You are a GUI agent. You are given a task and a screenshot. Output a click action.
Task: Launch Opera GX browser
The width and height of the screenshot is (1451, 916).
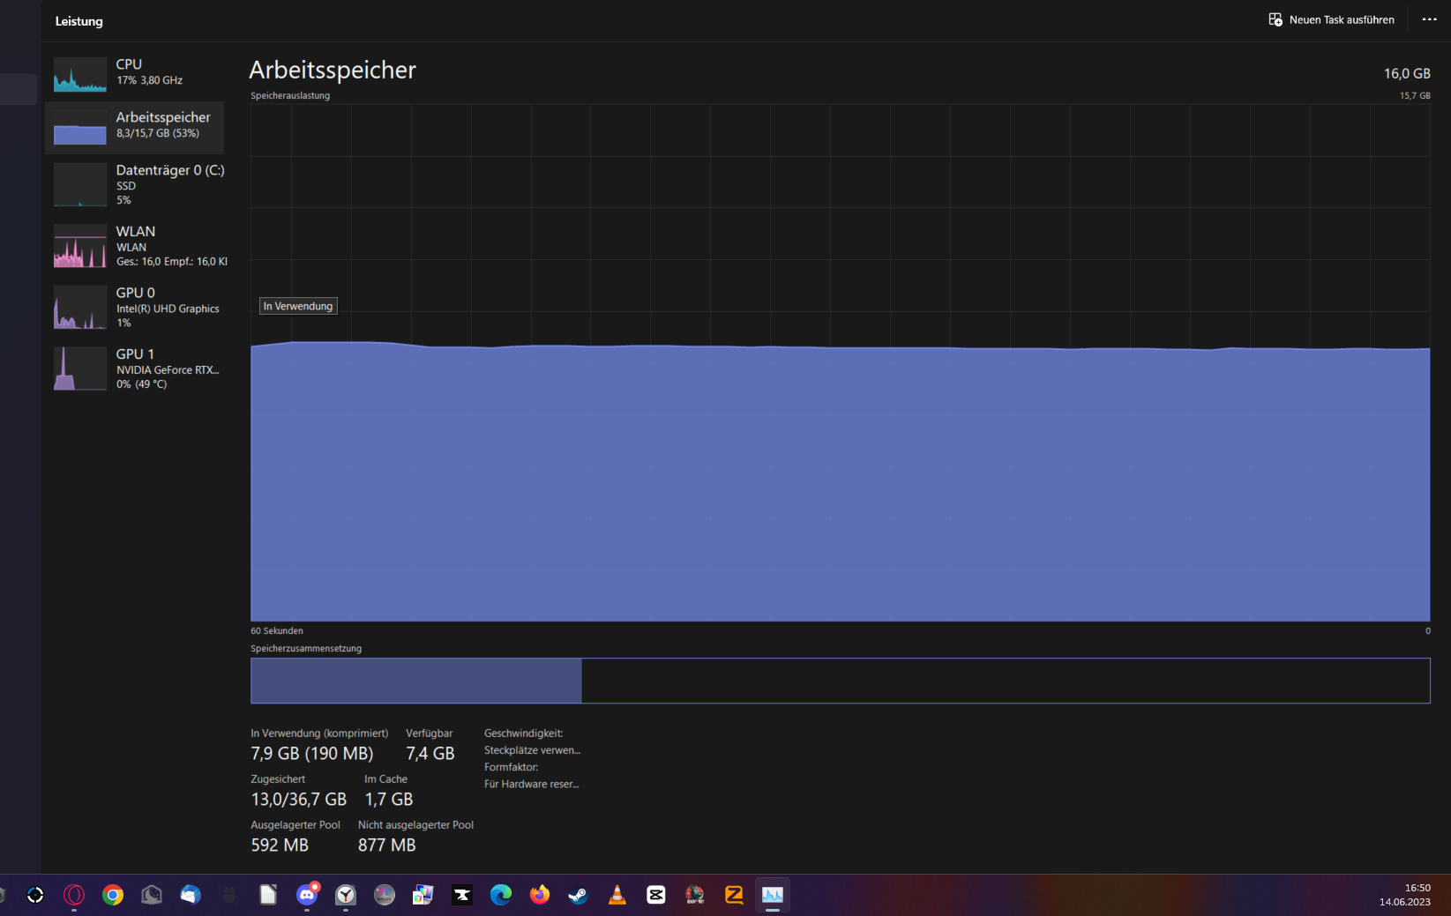coord(74,895)
